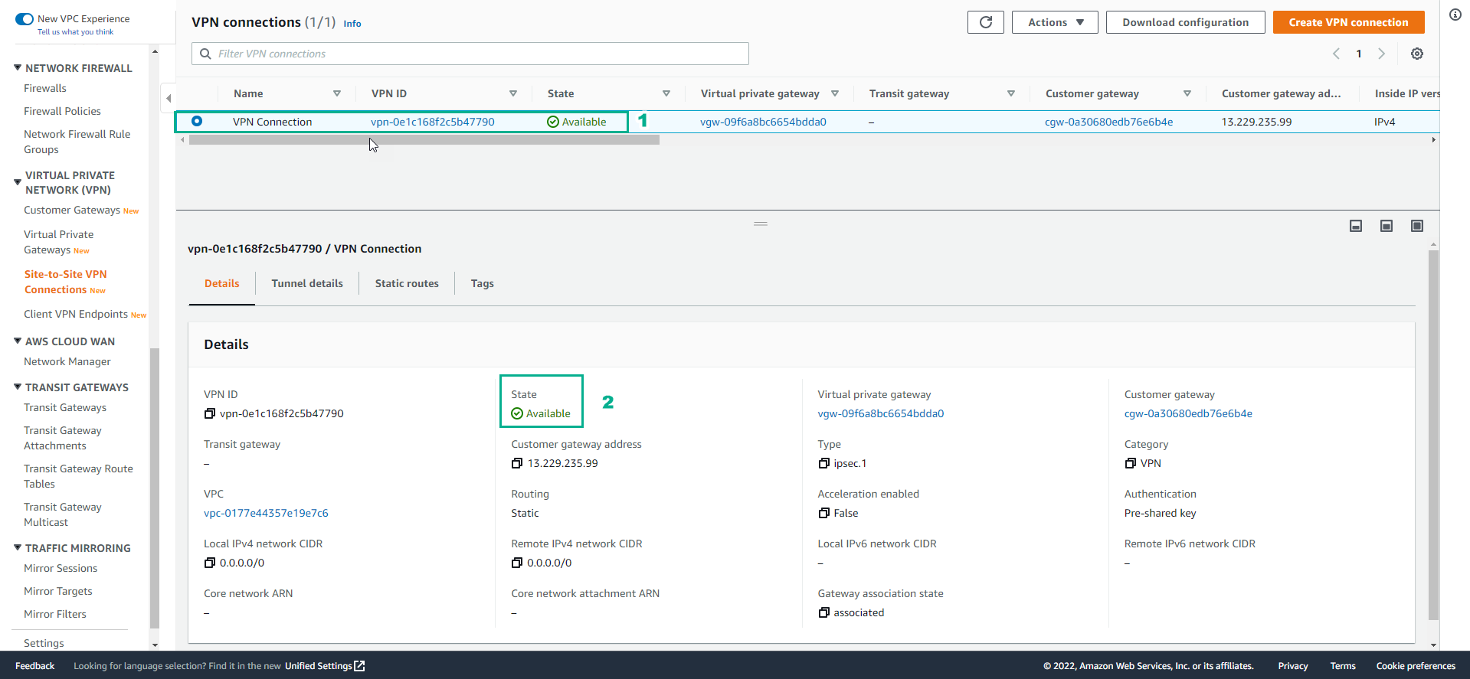
Task: Toggle New VPC Experience switch
Action: coord(25,19)
